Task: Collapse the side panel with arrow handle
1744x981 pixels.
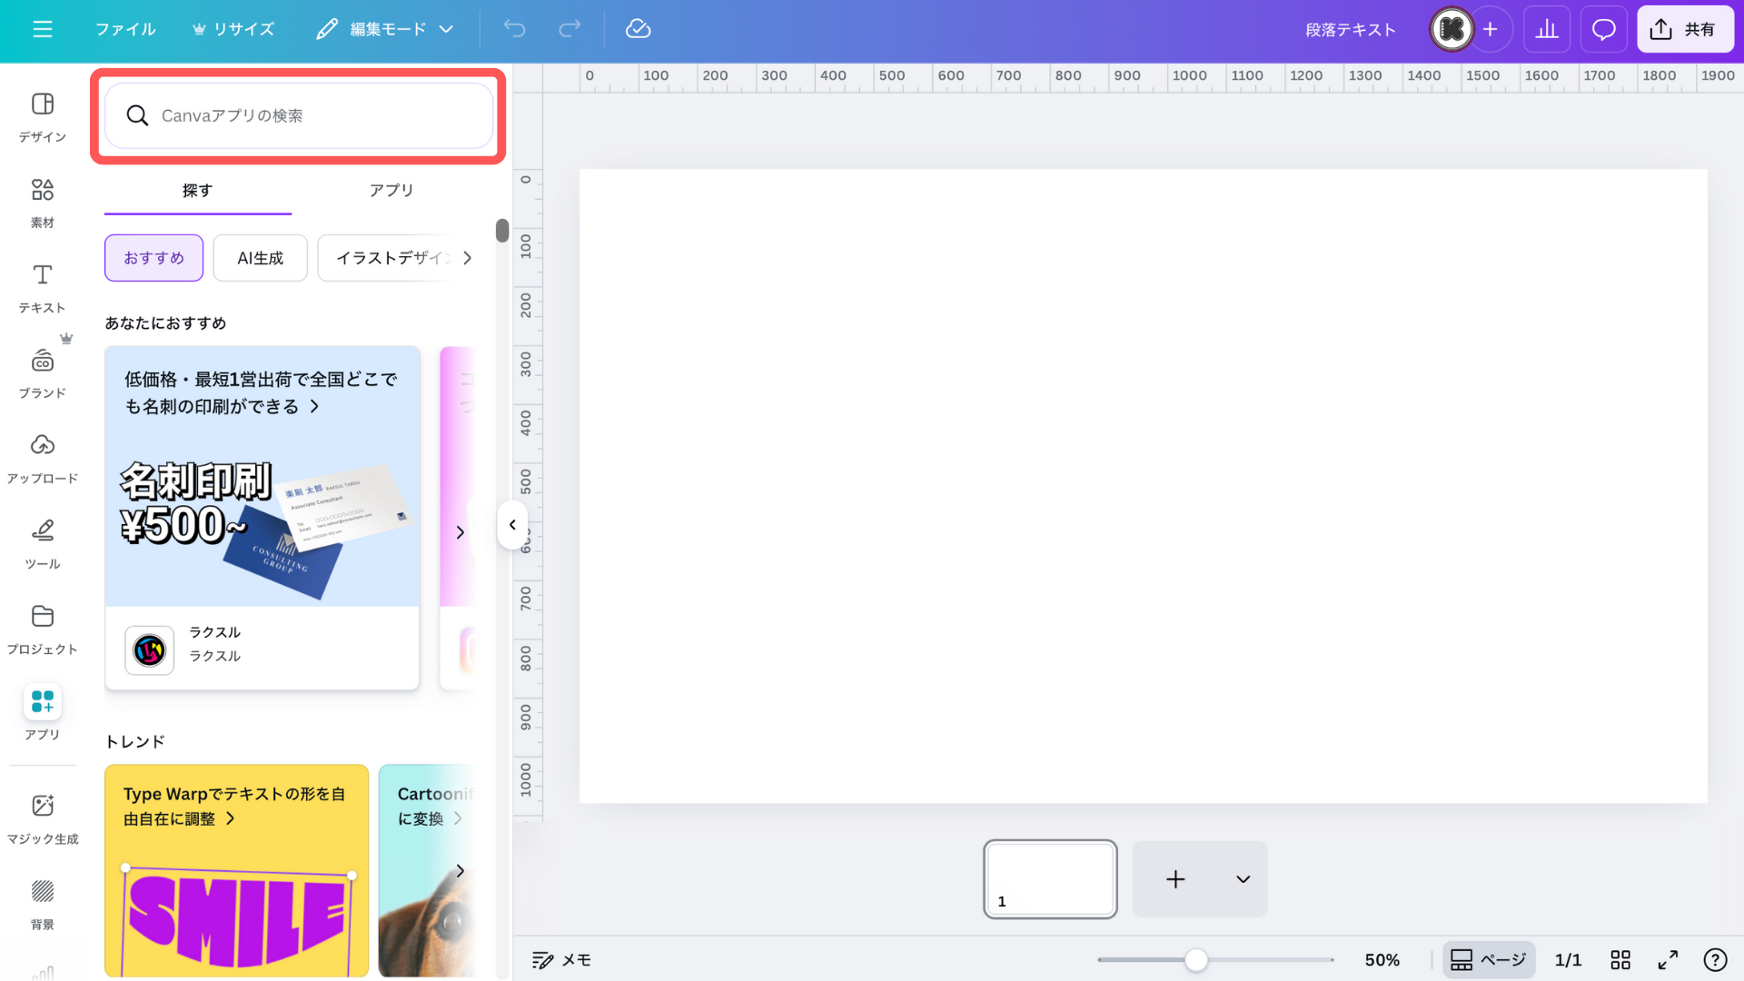Action: [x=512, y=525]
